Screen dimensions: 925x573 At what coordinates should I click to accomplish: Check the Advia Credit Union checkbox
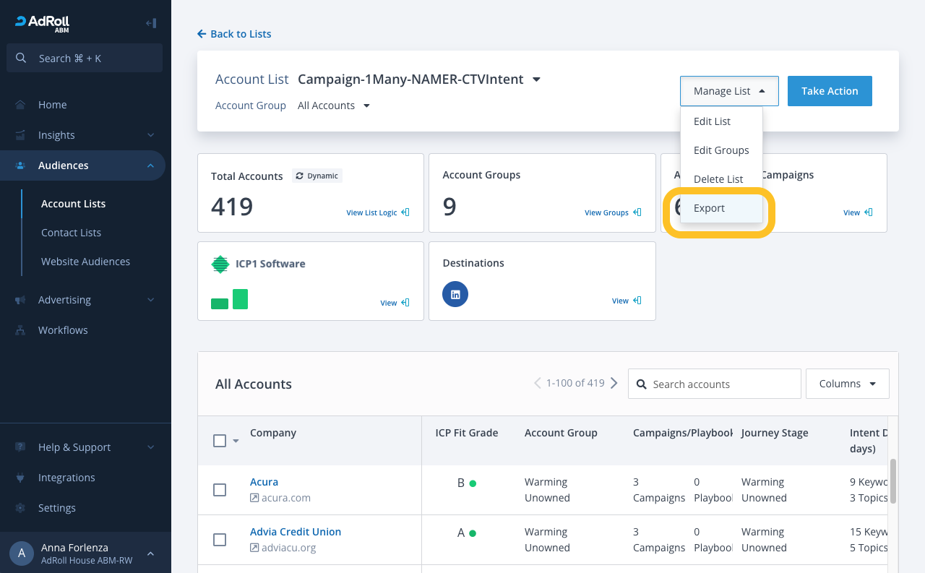[220, 540]
